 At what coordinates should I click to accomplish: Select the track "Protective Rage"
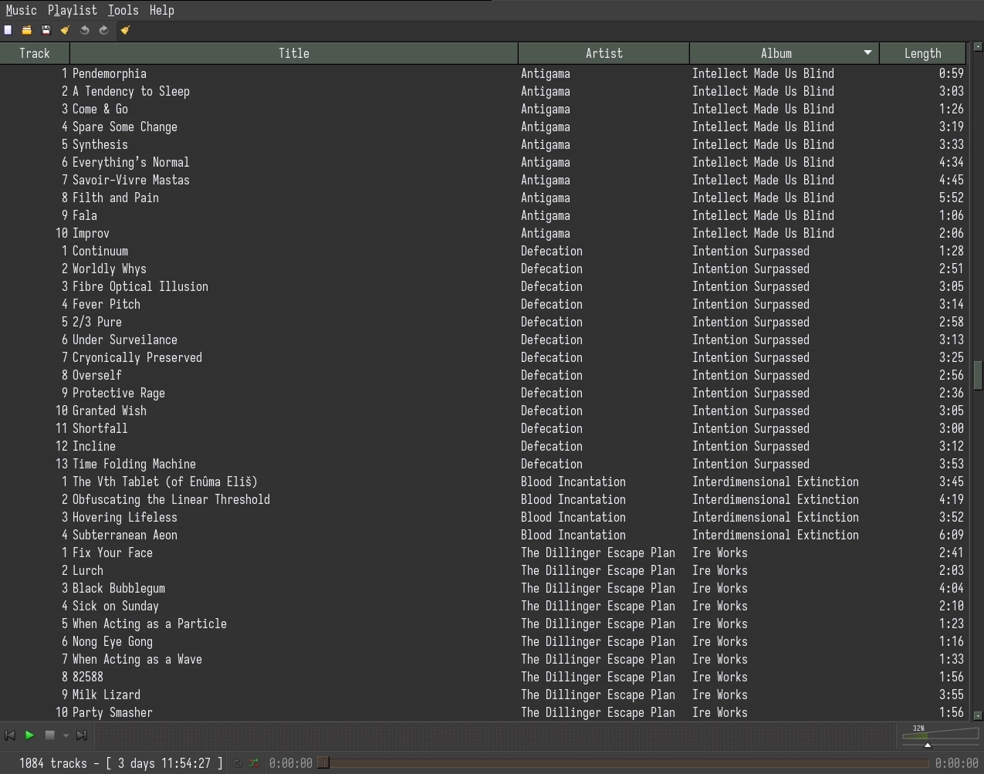[x=483, y=393]
